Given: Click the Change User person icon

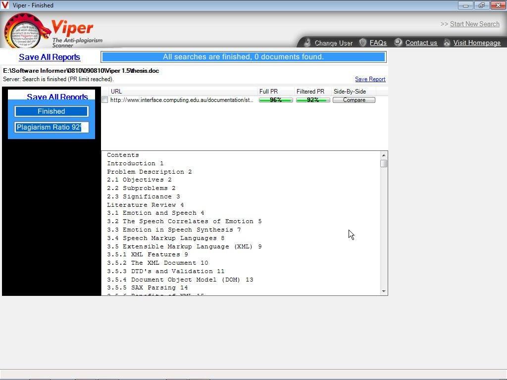Looking at the screenshot, I should click(x=307, y=43).
